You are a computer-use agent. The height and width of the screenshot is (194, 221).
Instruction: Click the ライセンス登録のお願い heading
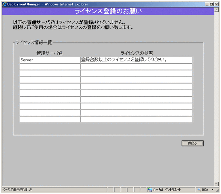108,11
